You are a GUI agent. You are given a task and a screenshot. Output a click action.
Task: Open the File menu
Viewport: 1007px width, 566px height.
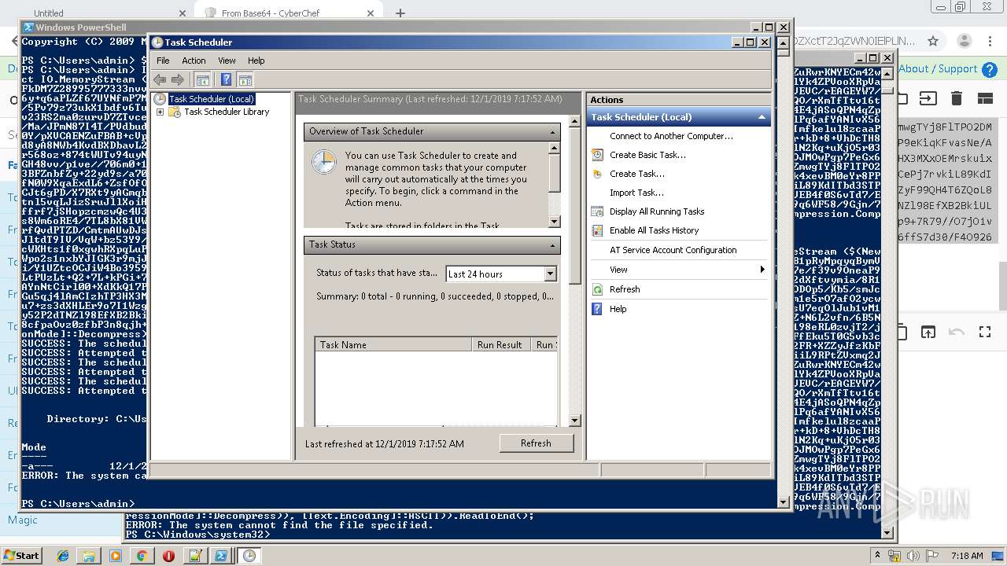pos(163,61)
